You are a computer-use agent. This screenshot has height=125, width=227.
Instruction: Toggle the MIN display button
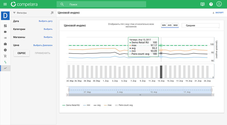click(x=164, y=25)
